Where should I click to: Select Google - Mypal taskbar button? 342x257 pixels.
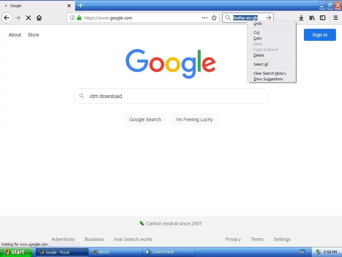pyautogui.click(x=62, y=252)
